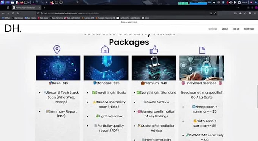This screenshot has height=141, width=258.
Task: Open the Firefox account icon
Action: pos(241,13)
